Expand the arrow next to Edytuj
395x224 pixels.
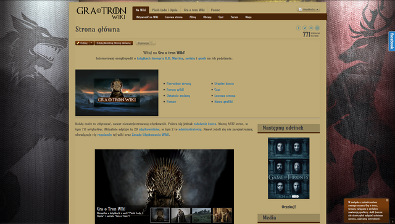(x=91, y=43)
